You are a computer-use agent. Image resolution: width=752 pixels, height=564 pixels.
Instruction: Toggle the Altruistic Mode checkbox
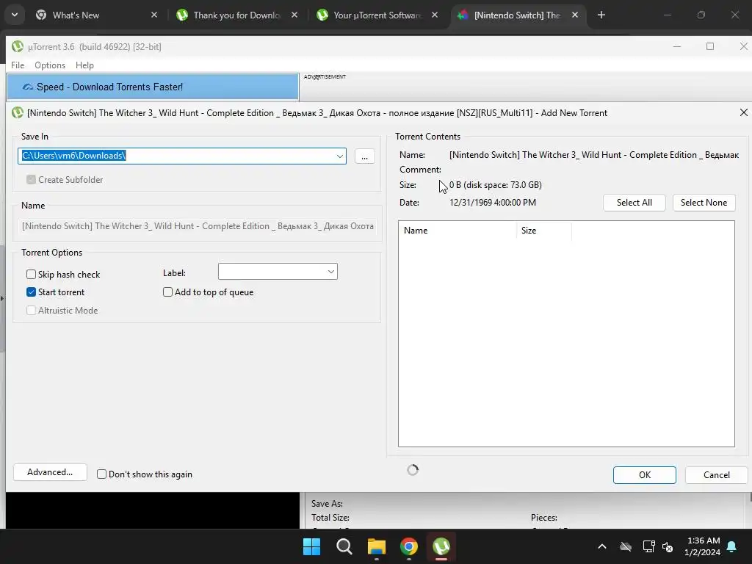point(31,311)
